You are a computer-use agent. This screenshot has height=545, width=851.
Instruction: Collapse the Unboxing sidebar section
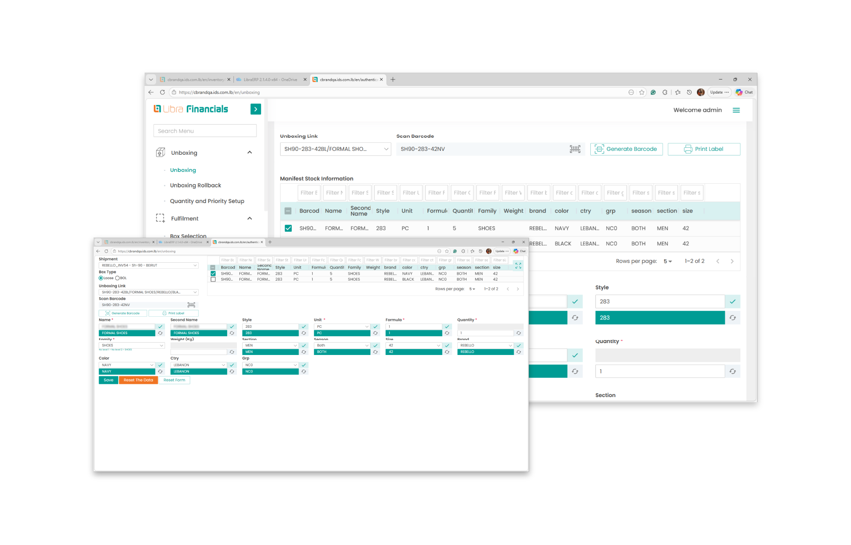[x=250, y=153]
